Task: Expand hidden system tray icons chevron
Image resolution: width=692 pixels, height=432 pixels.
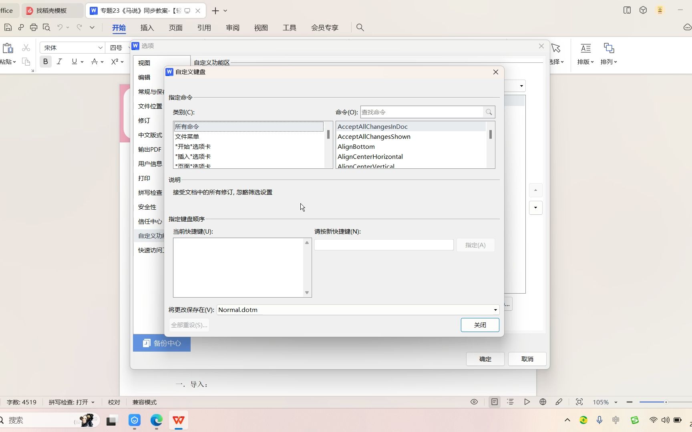Action: 567,420
